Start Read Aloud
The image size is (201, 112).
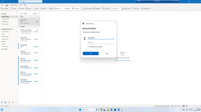(145, 9)
